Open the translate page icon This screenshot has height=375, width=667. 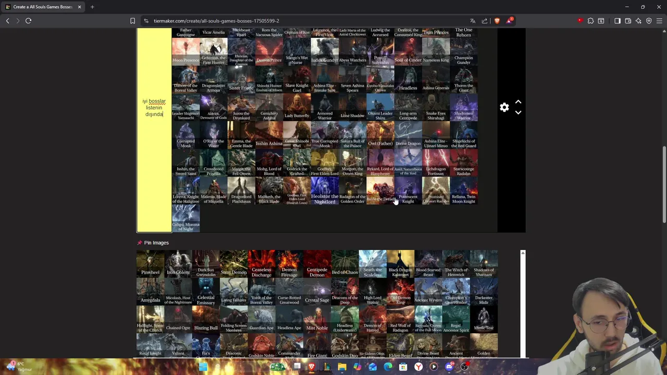click(473, 21)
